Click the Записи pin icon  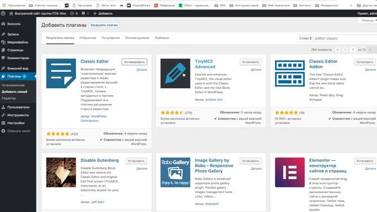[4, 34]
